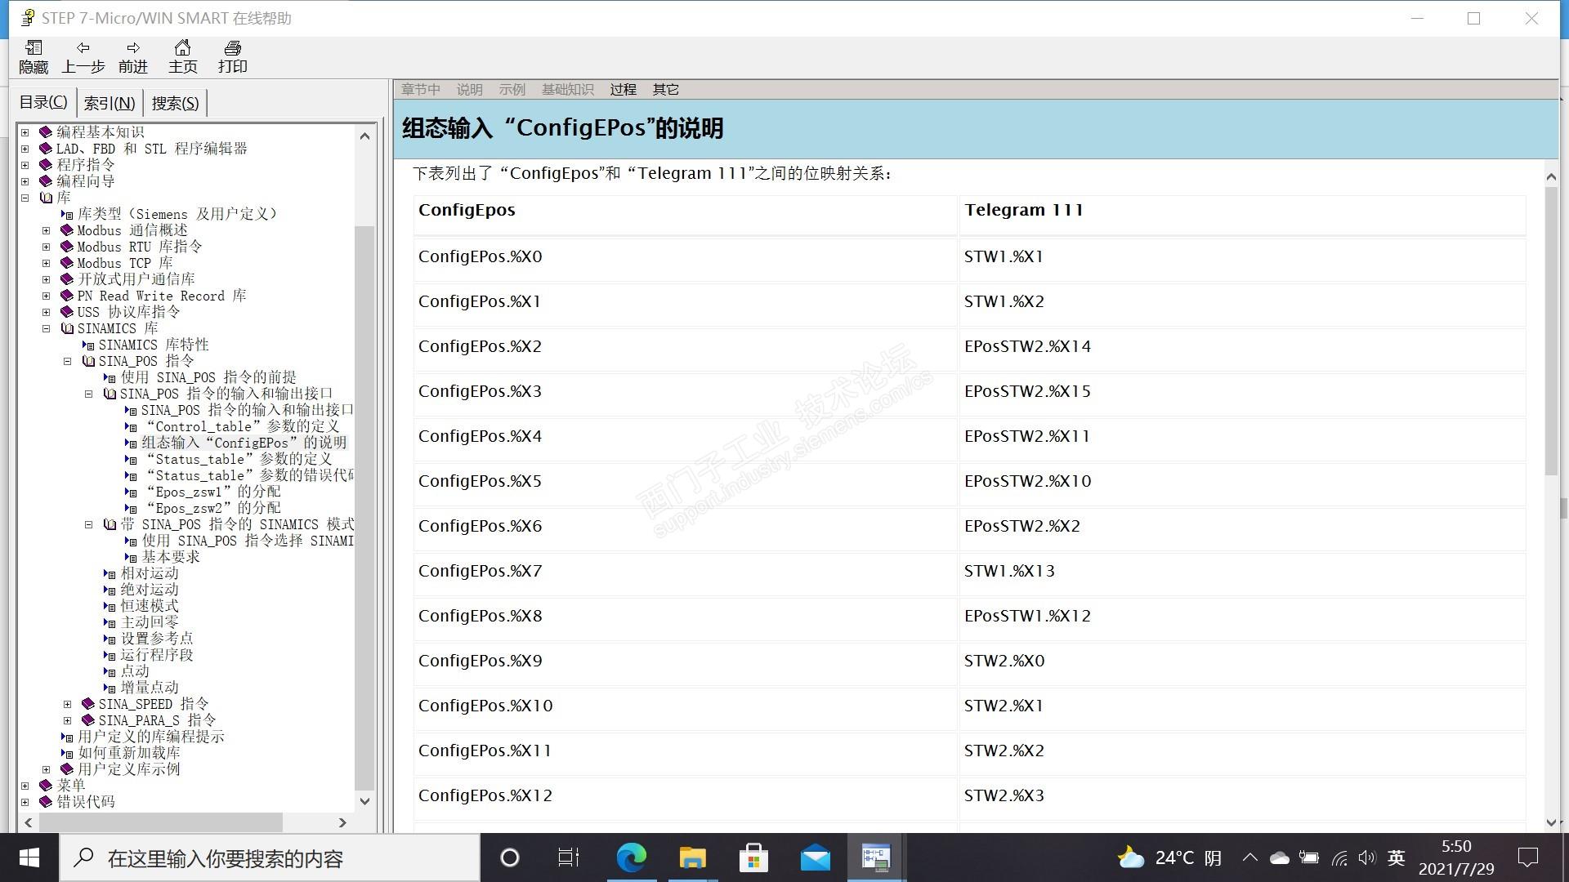Screen dimensions: 1569x882
Task: Collapse the SINAMICS 库 tree node
Action: point(47,328)
